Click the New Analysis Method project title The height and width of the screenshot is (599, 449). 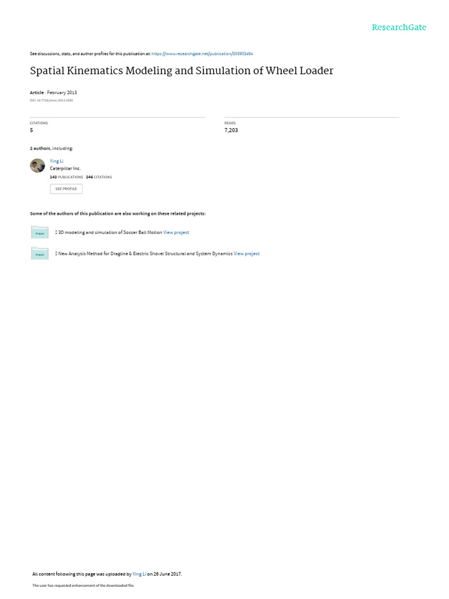tap(145, 254)
